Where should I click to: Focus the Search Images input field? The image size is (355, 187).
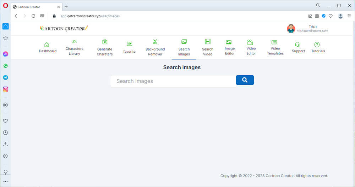[173, 81]
